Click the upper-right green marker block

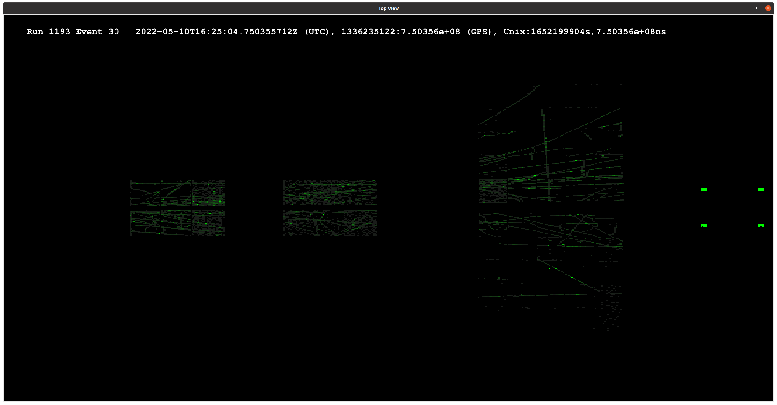[761, 190]
